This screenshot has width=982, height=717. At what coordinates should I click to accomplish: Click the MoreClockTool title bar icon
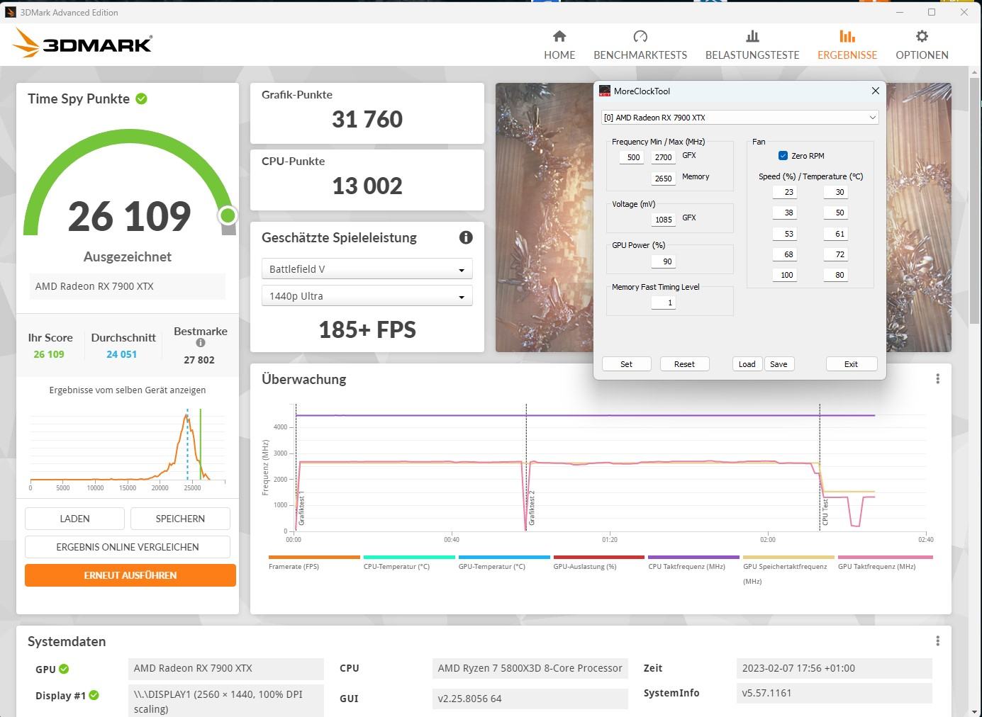[x=605, y=91]
